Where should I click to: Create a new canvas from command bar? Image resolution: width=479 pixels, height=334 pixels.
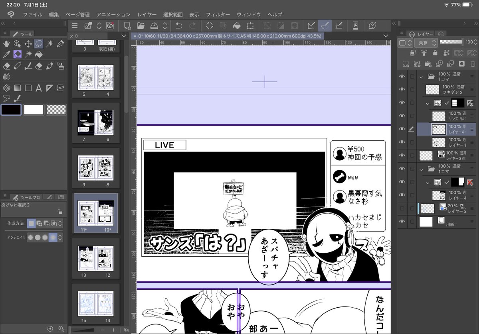(127, 26)
